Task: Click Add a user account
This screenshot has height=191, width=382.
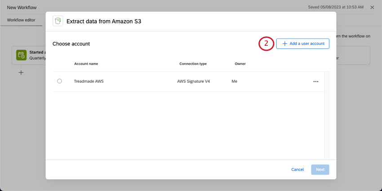Action: (302, 44)
